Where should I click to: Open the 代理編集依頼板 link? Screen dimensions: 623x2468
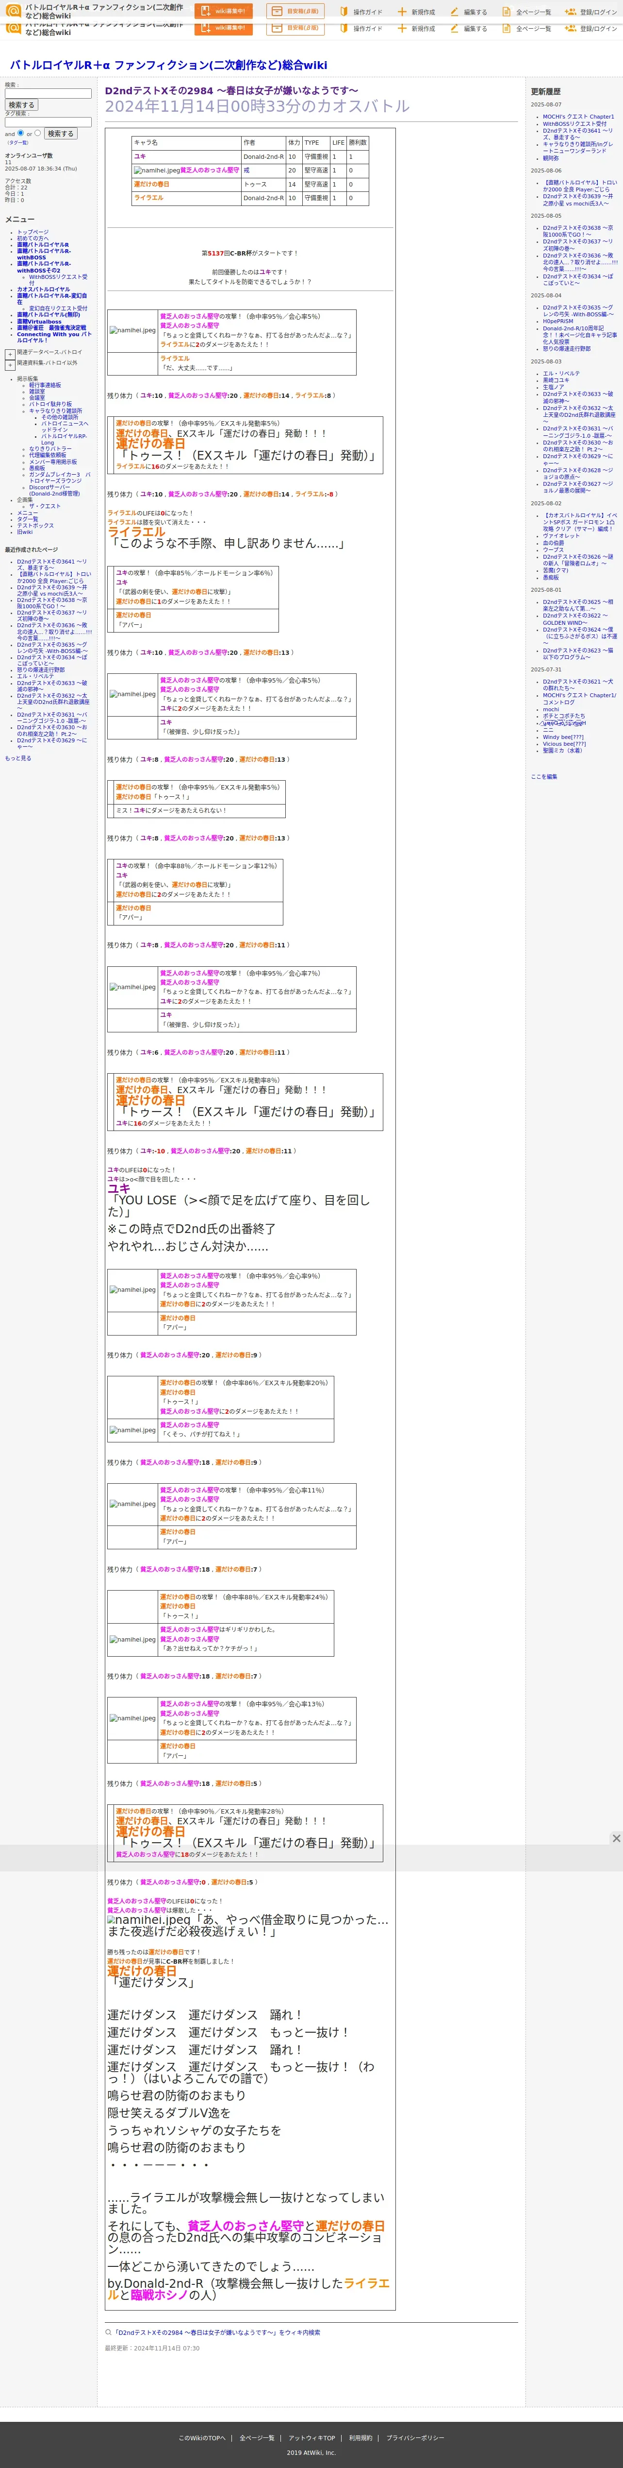point(48,455)
